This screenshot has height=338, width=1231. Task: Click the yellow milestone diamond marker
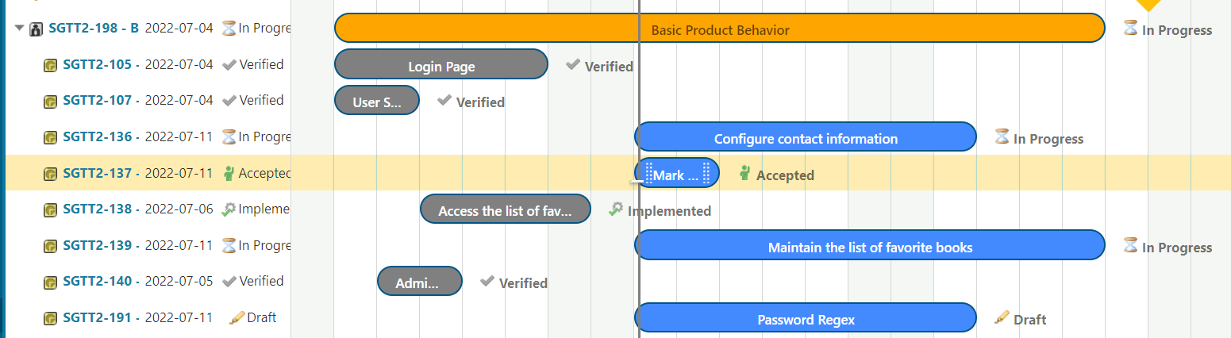(x=1148, y=4)
